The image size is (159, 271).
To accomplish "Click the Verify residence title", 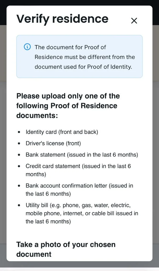I will (62, 19).
